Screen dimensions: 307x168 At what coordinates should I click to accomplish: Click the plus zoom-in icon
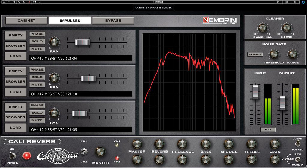pos(14,2)
